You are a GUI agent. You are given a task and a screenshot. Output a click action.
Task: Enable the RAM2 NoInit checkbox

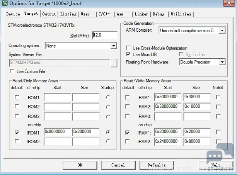pyautogui.click(x=218, y=107)
